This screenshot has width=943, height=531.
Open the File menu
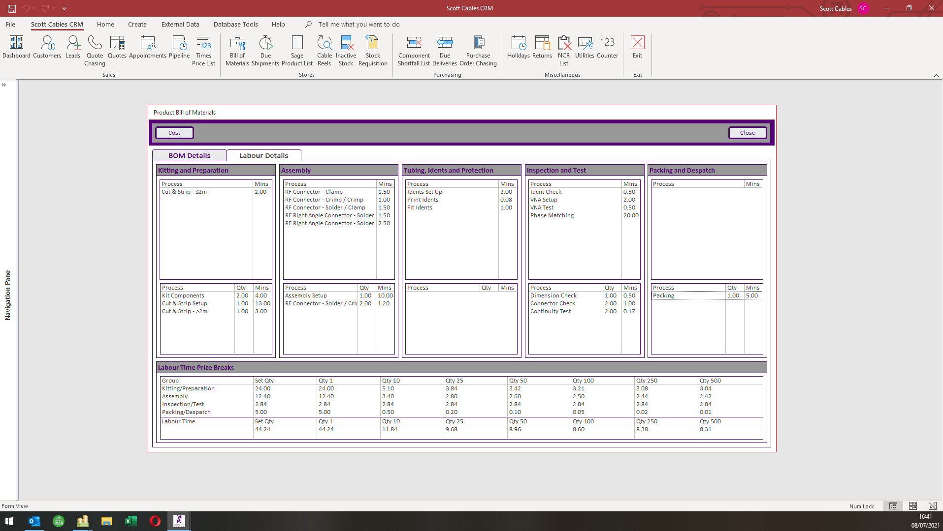pyautogui.click(x=10, y=24)
